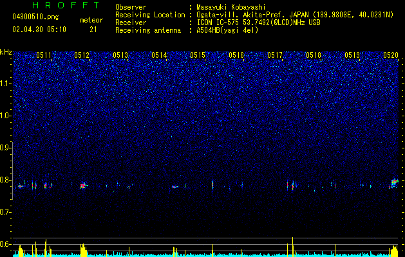Click the 0512 time marker
Viewport: 405px width, 257px height.
(x=82, y=55)
